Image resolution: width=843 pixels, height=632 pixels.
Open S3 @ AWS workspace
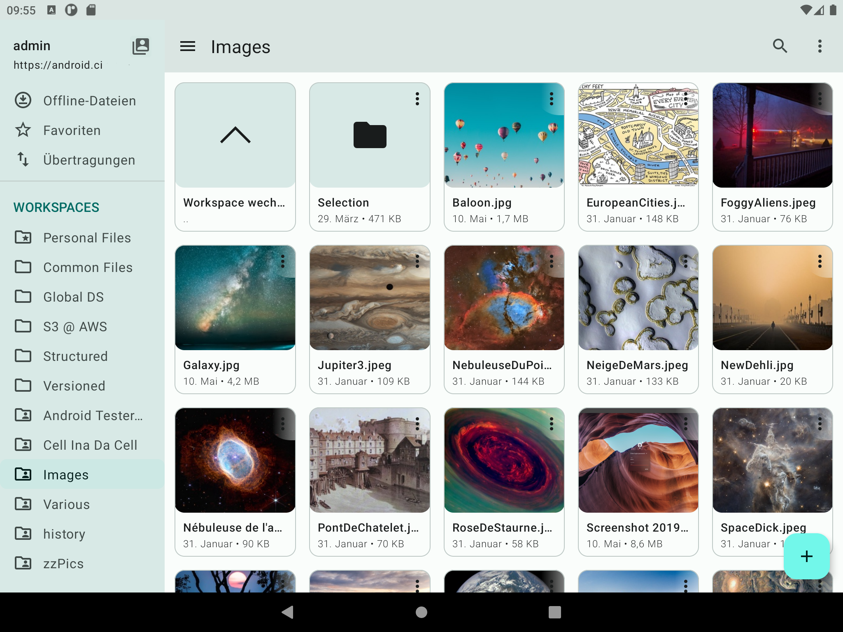coord(82,327)
